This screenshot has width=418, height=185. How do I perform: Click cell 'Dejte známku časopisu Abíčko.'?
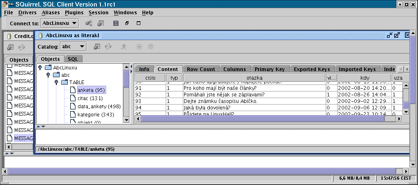tap(254, 101)
